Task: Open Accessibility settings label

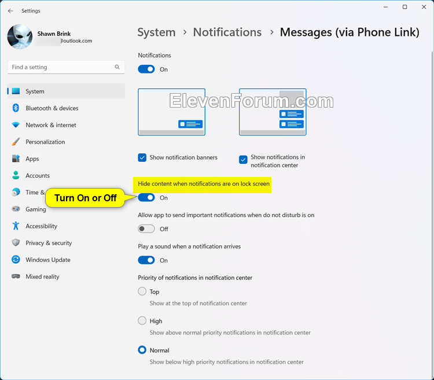Action: click(42, 226)
